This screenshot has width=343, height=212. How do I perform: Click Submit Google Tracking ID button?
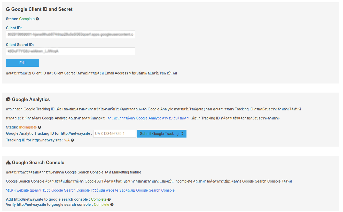(162, 134)
